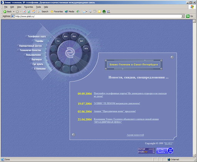Viewport: 197px width, 162px height.
Task: Open Партнерам navigation item
Action: [x=37, y=60]
